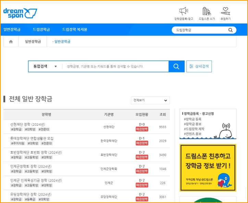Click #컨텐츠 홍보 link in side banner
The height and width of the screenshot is (203, 248).
[193, 134]
